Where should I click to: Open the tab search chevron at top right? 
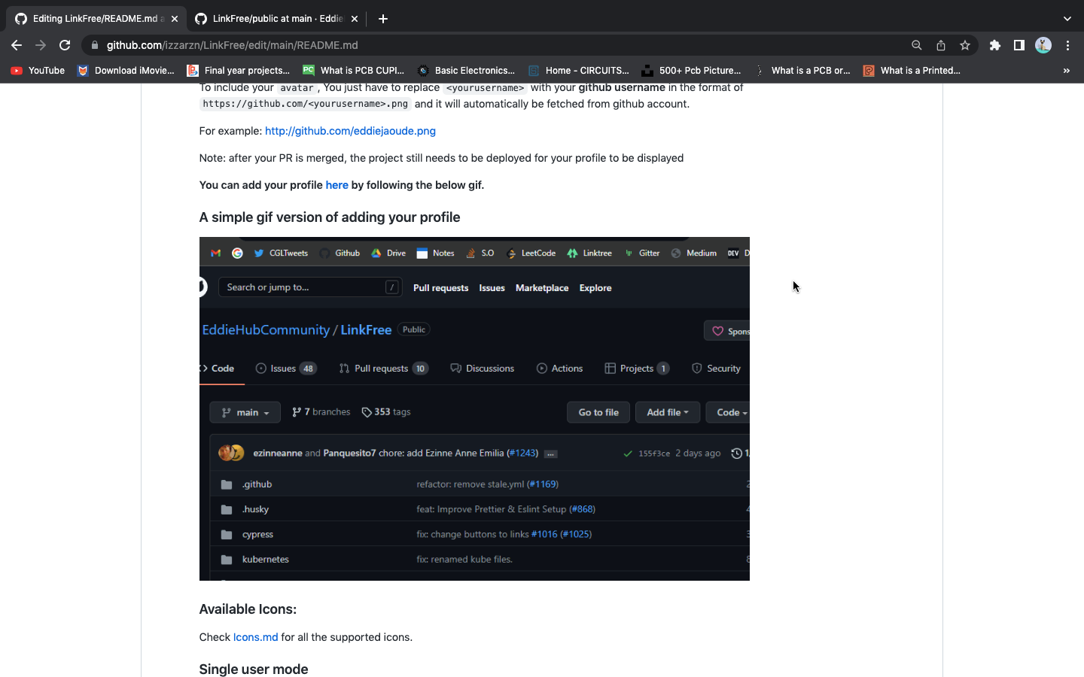tap(1067, 18)
